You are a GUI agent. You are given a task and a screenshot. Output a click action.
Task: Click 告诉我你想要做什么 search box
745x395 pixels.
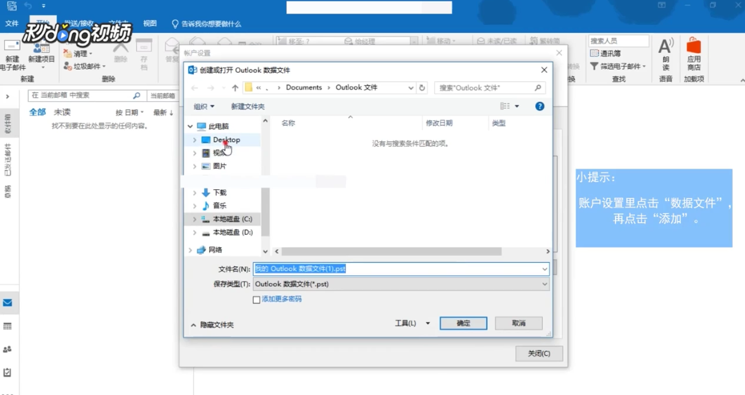206,24
